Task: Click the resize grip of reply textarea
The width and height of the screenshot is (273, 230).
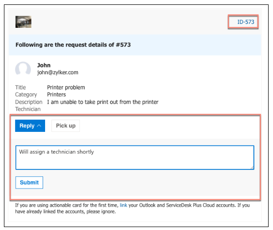Action: point(252,167)
